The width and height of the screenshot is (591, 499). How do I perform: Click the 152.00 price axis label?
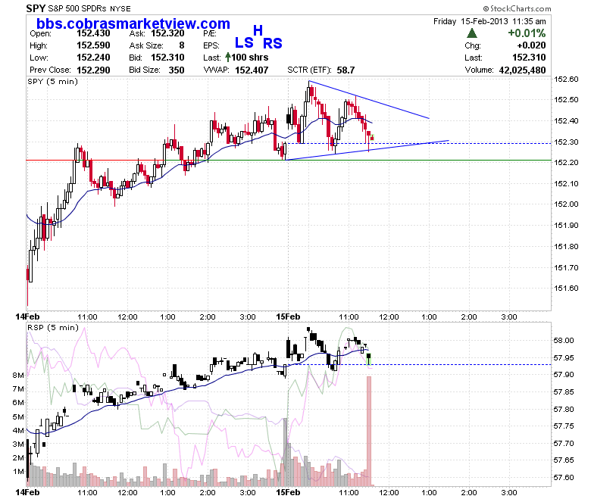pyautogui.click(x=566, y=204)
